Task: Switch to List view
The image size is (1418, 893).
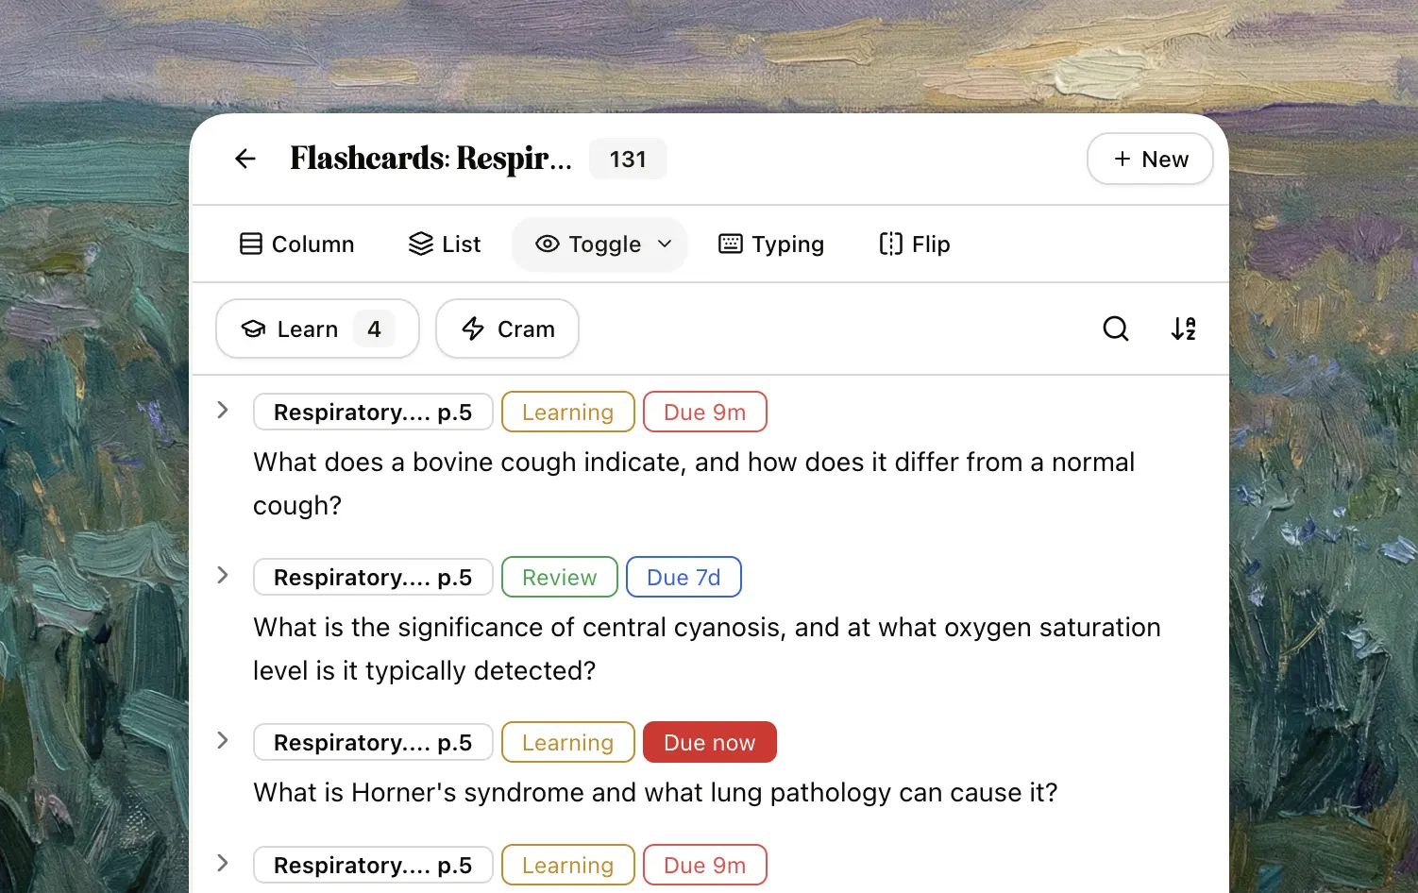Action: point(444,244)
